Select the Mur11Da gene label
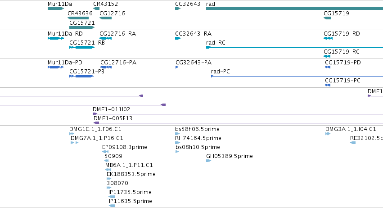This screenshot has width=383, height=208. coord(60,4)
